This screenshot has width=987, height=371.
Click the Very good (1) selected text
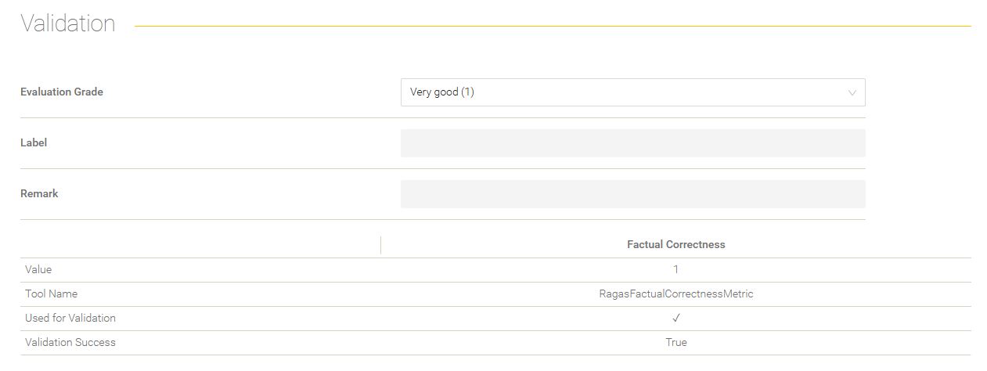442,92
